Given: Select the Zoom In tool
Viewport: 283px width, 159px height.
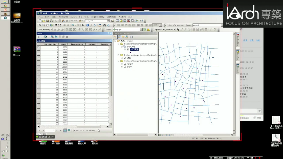Looking at the screenshot, I should (40, 25).
